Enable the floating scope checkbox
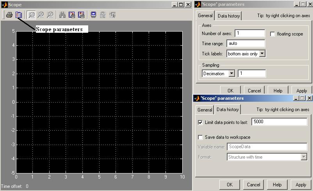 272,34
